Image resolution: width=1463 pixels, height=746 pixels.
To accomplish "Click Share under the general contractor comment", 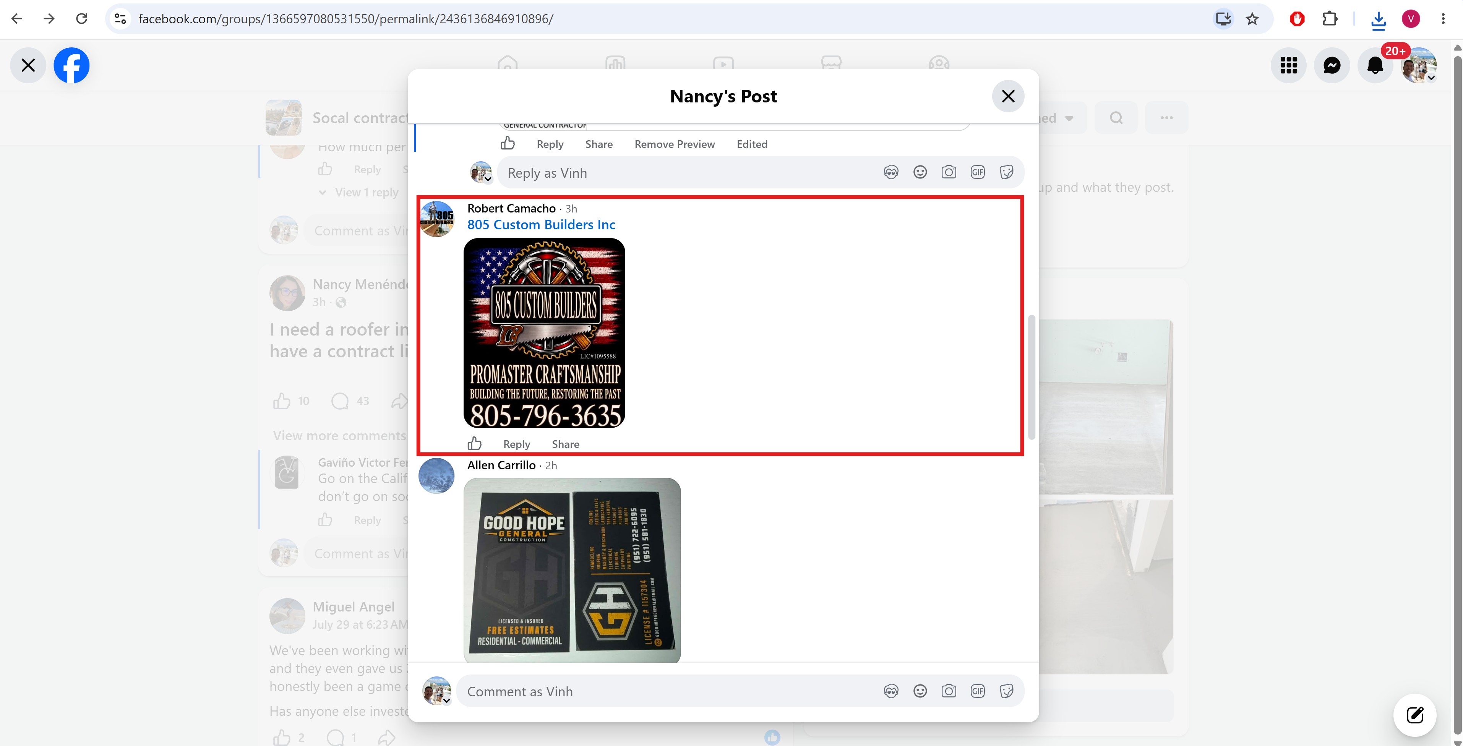I will click(x=599, y=144).
